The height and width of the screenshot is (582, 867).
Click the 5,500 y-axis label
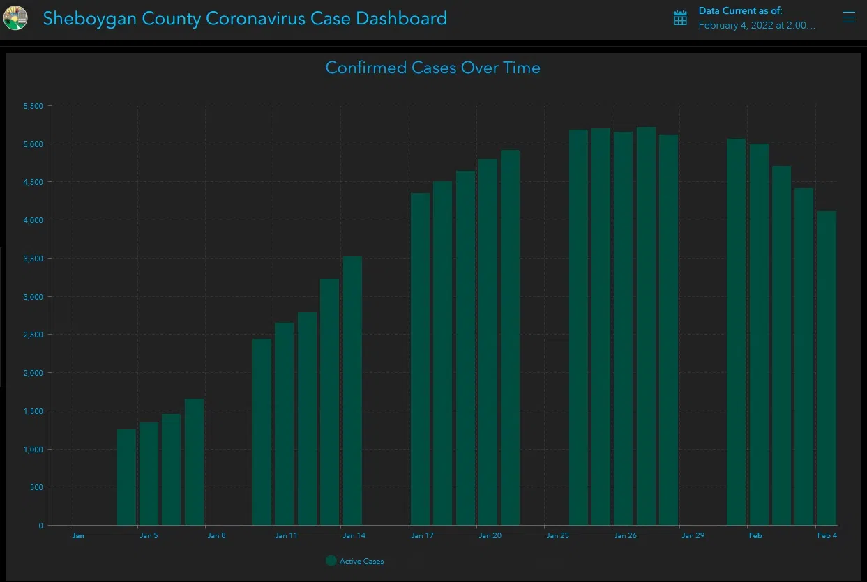pyautogui.click(x=33, y=106)
